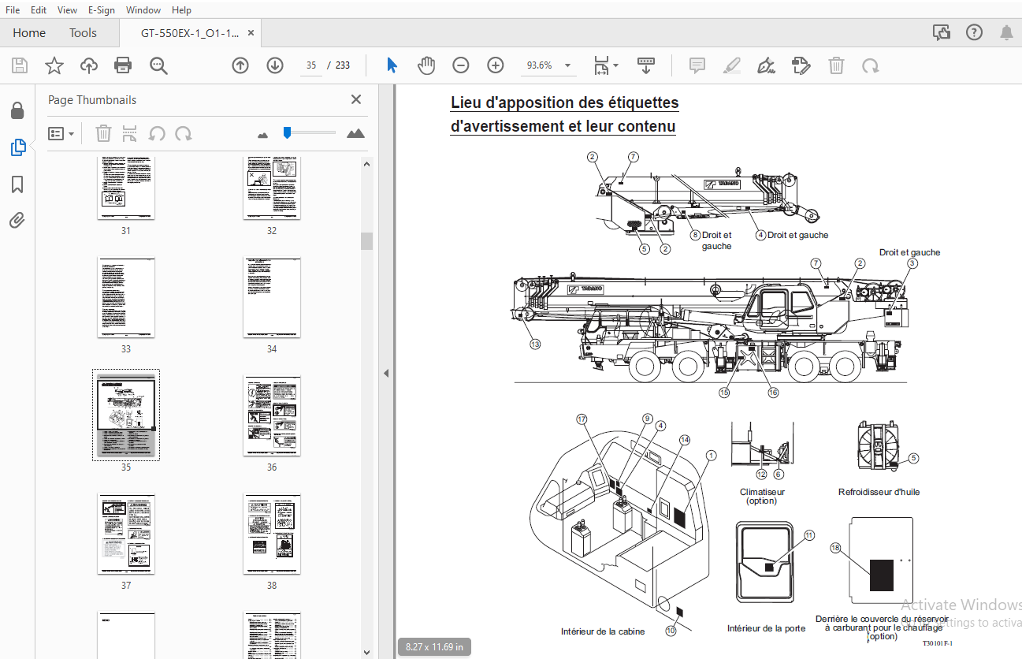Delete selected pages in thumbnails panel
The width and height of the screenshot is (1022, 659).
pyautogui.click(x=103, y=133)
